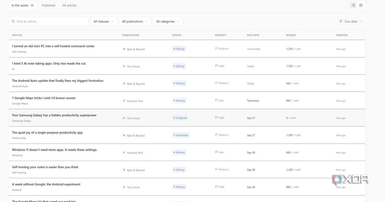Click the "Samsung Galaxy" category label
The image size is (385, 202).
[22, 121]
